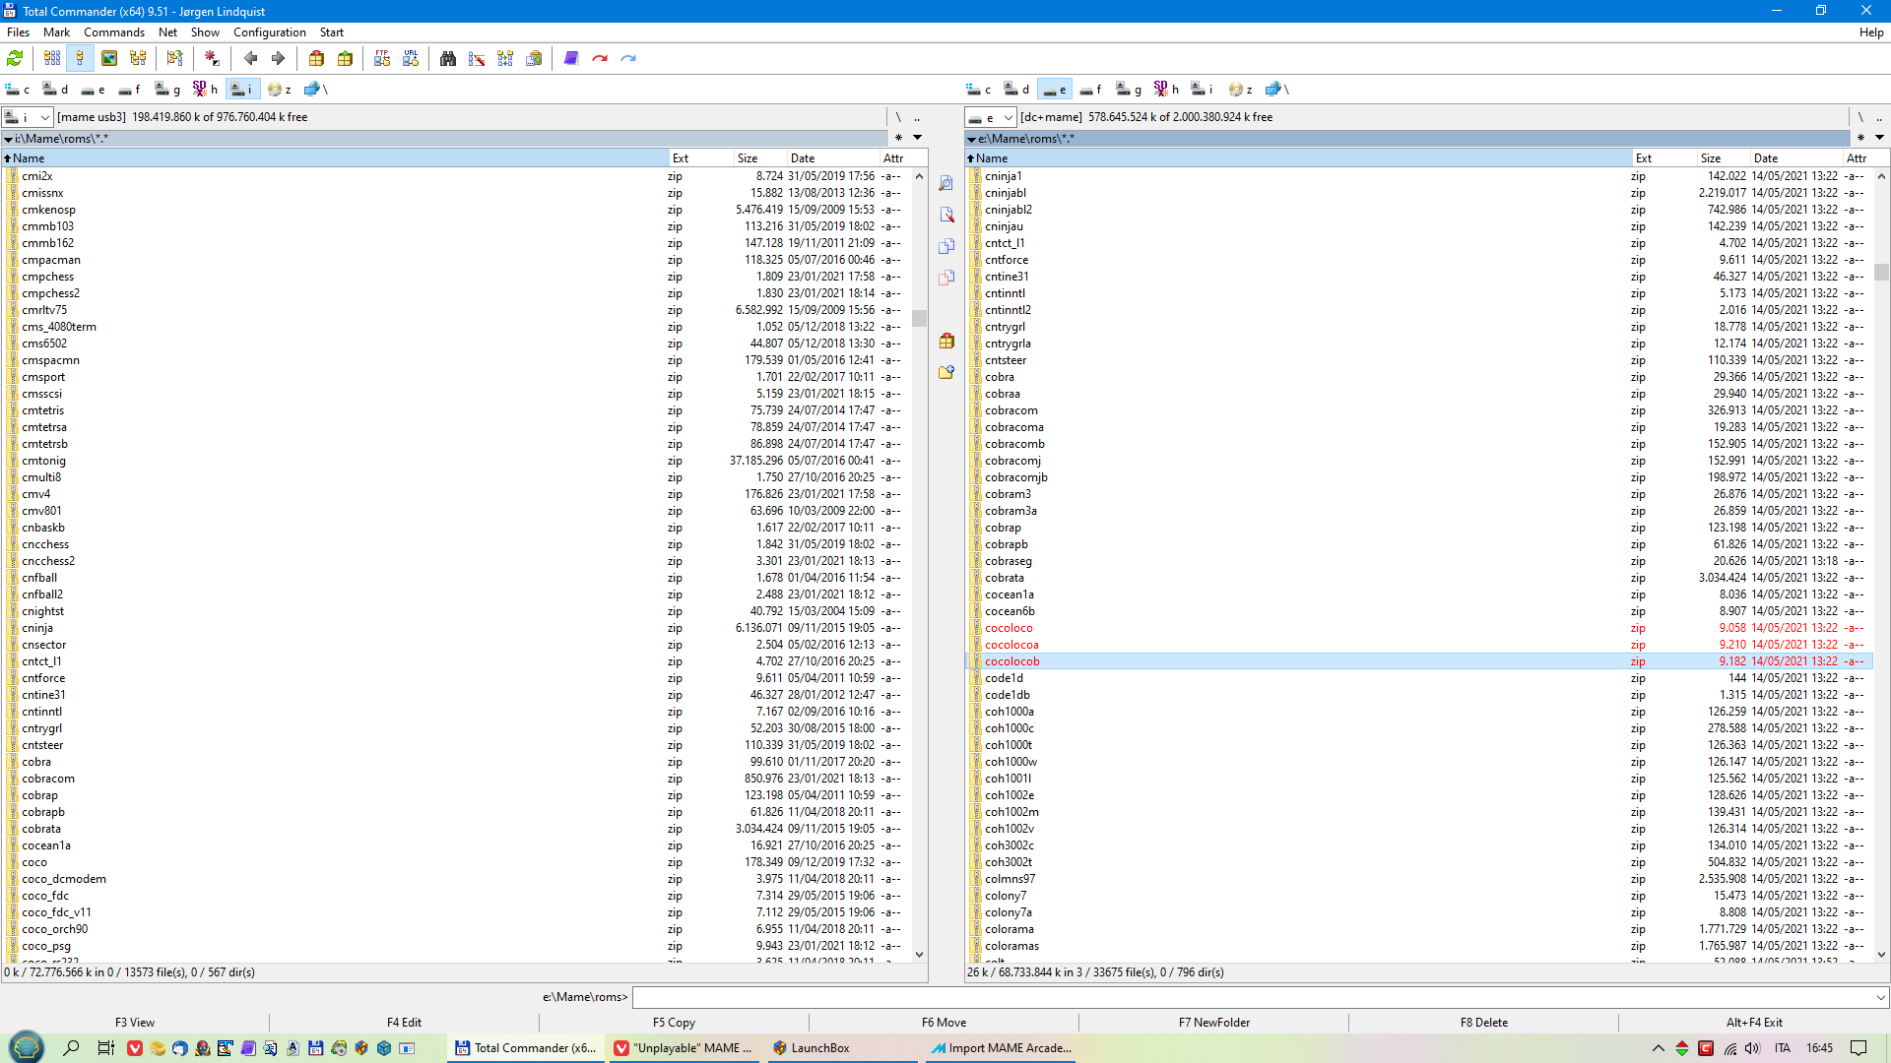Click the F8 Delete button
Viewport: 1891px width, 1063px height.
click(1483, 1023)
